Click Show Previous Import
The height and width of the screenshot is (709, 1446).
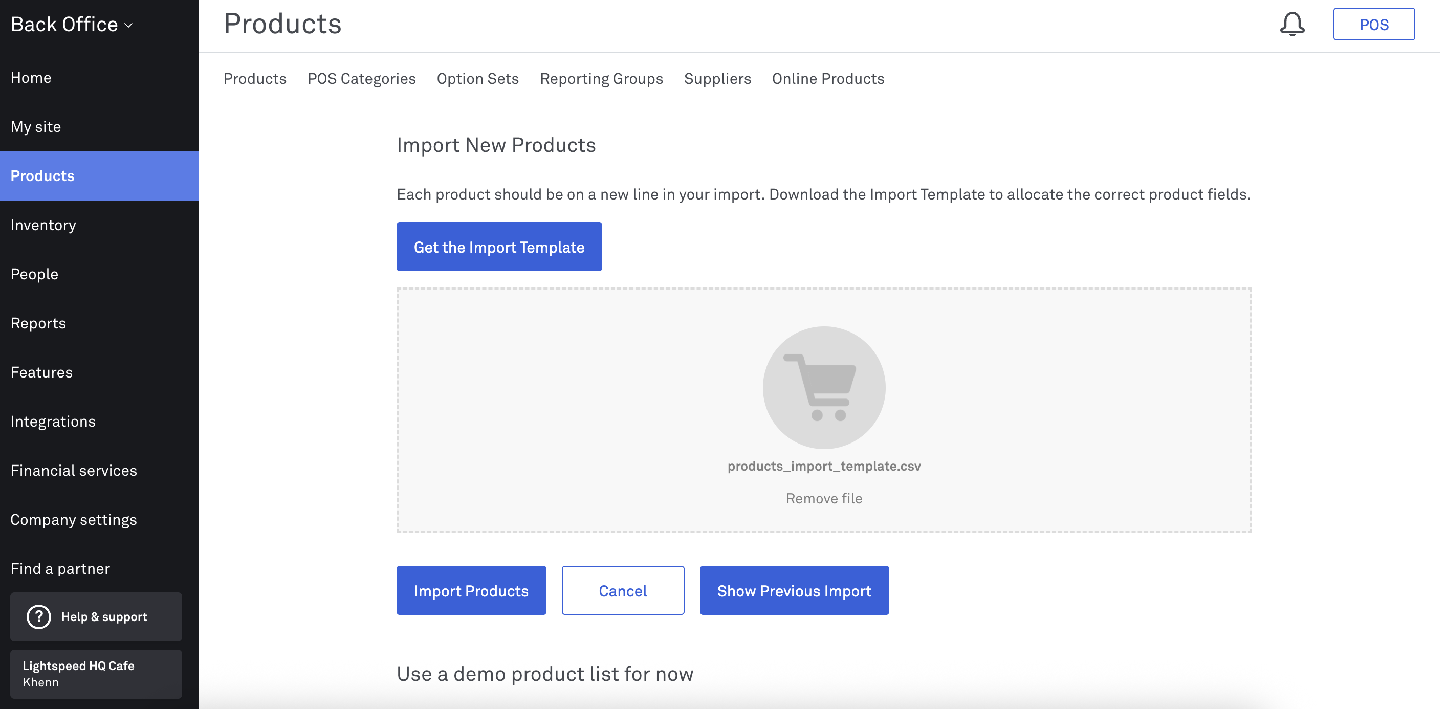pos(794,590)
